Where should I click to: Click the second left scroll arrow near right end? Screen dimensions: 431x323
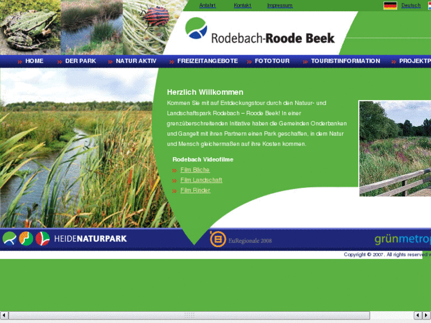tap(418, 315)
